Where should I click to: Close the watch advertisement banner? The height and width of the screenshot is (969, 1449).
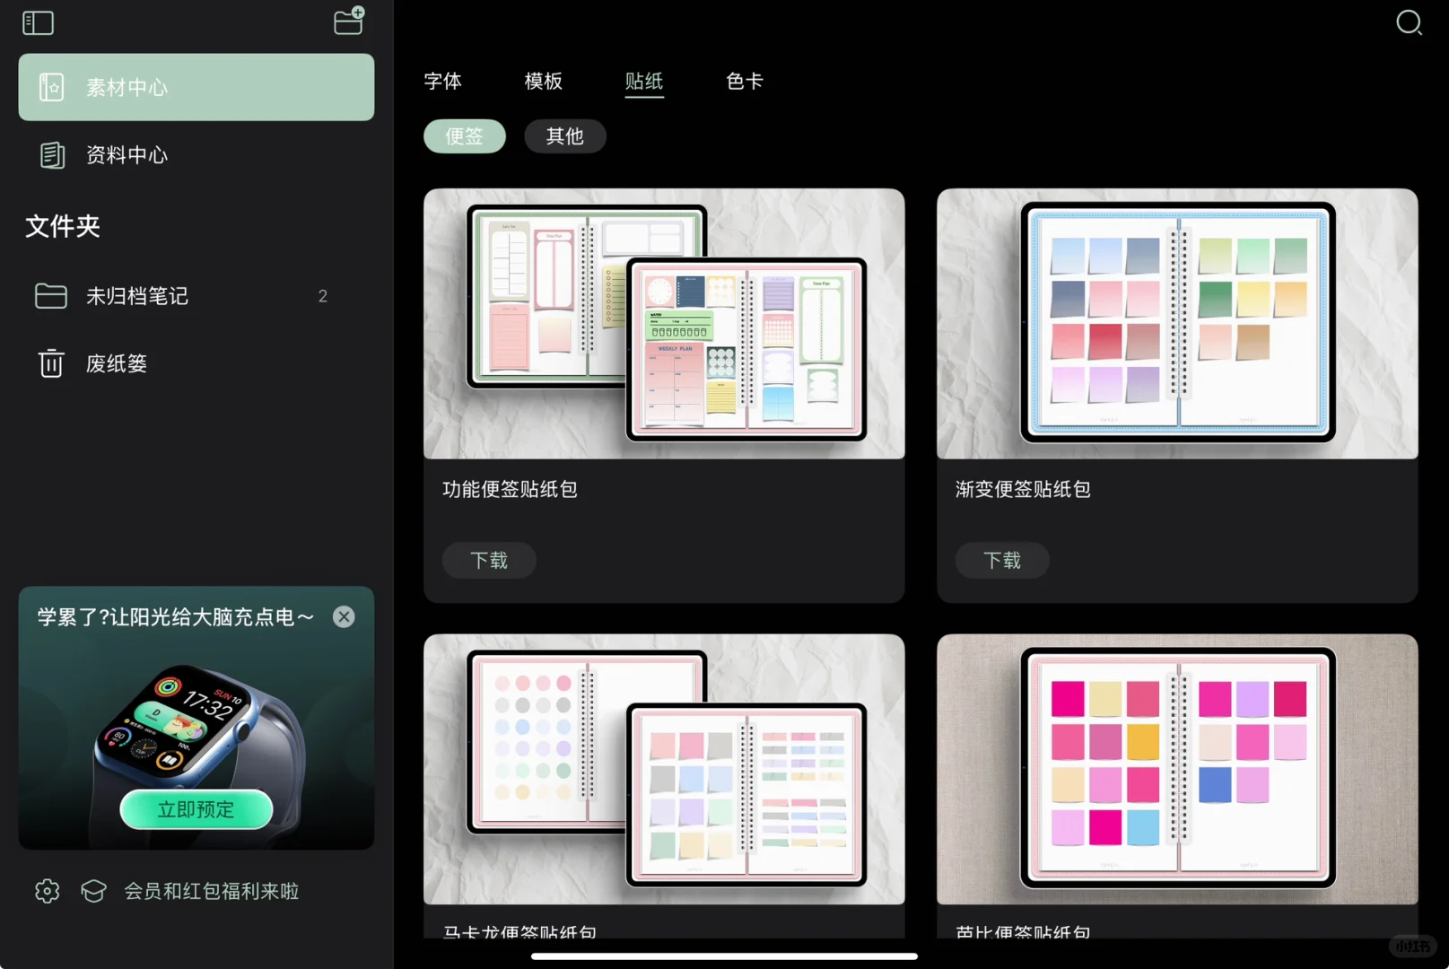pyautogui.click(x=344, y=616)
